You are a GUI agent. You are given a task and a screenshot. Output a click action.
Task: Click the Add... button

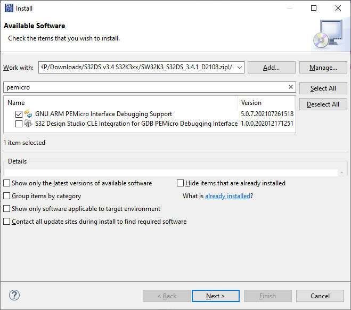point(271,68)
